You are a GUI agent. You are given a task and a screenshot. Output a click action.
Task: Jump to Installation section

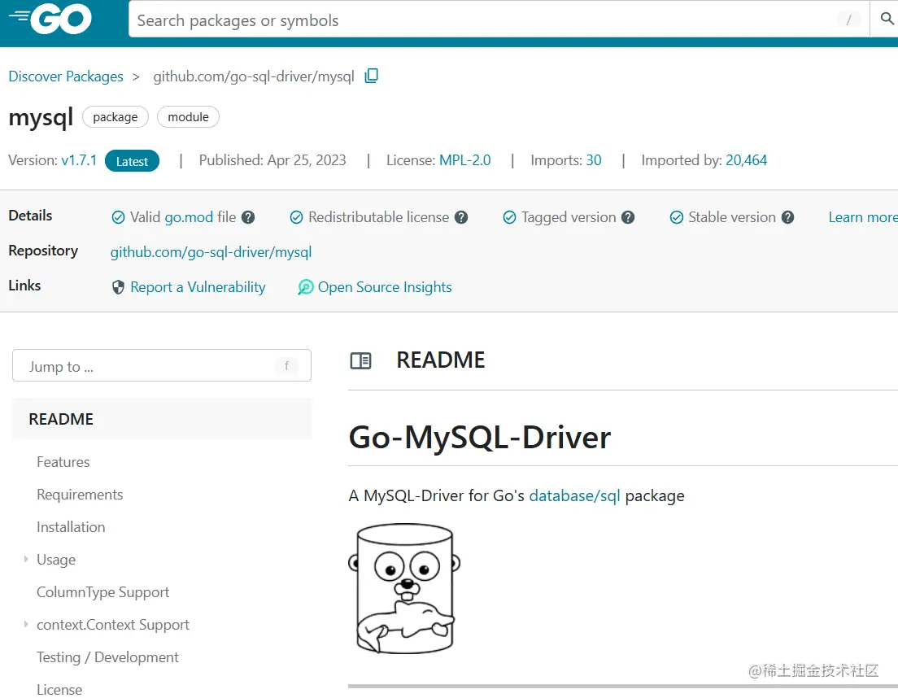pos(71,527)
